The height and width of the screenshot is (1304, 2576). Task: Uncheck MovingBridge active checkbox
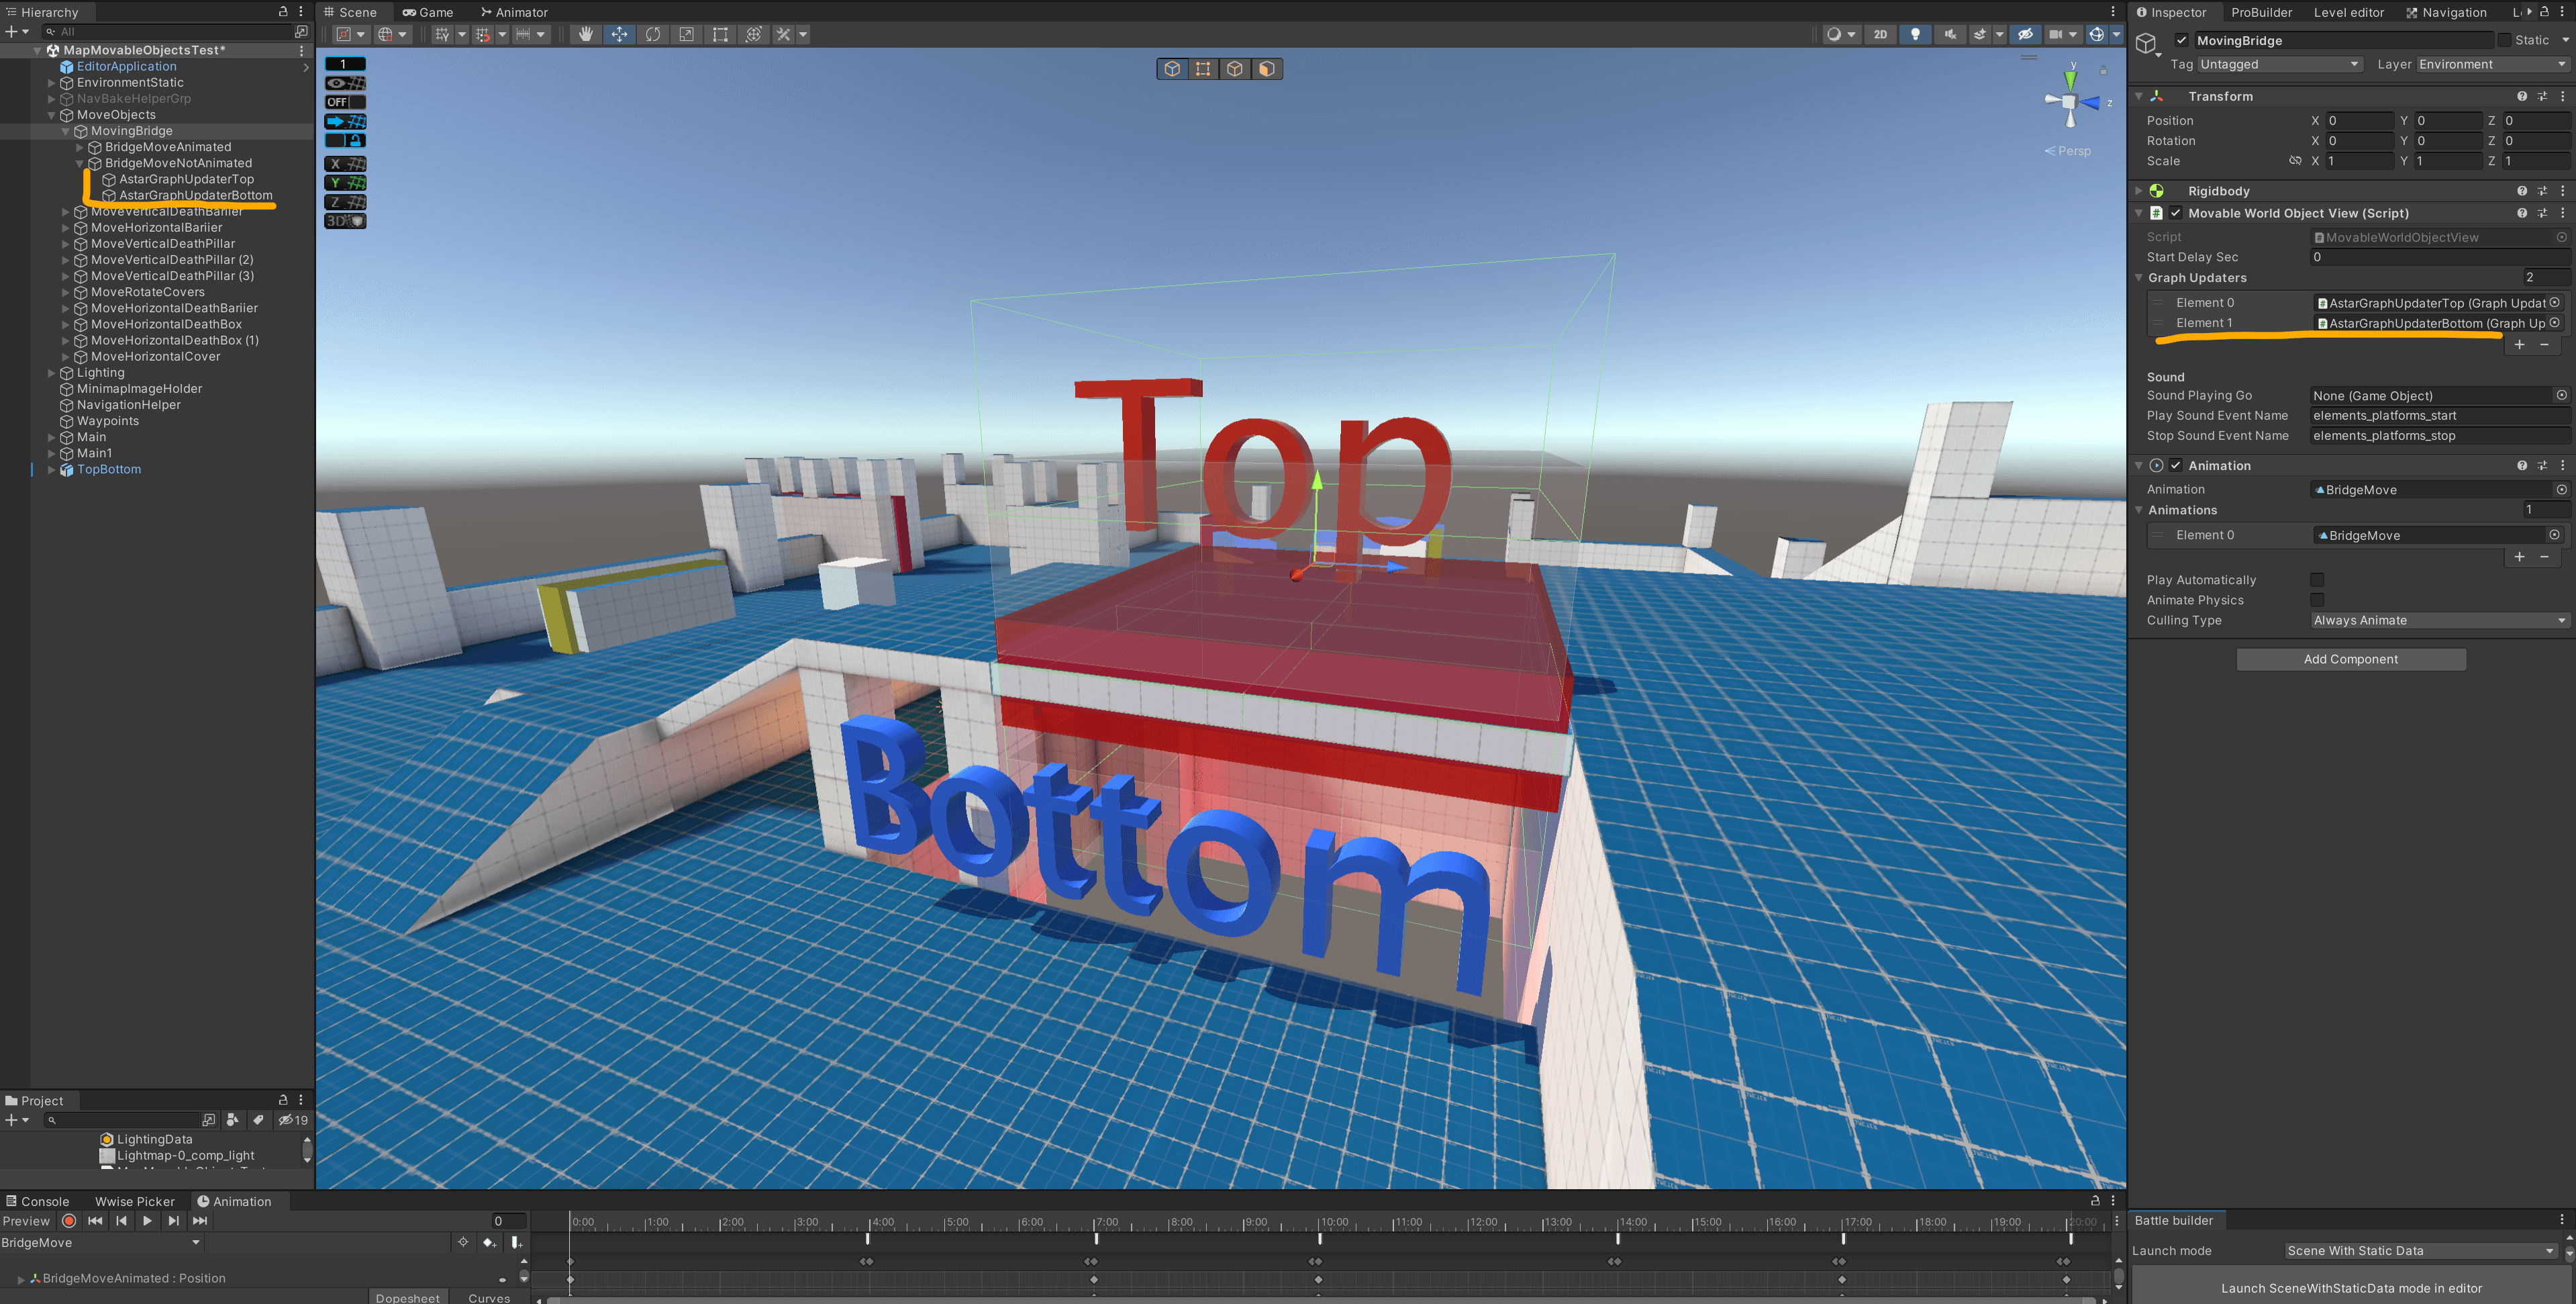[x=2181, y=40]
